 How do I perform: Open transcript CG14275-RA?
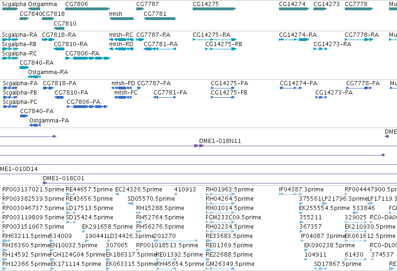click(x=212, y=35)
